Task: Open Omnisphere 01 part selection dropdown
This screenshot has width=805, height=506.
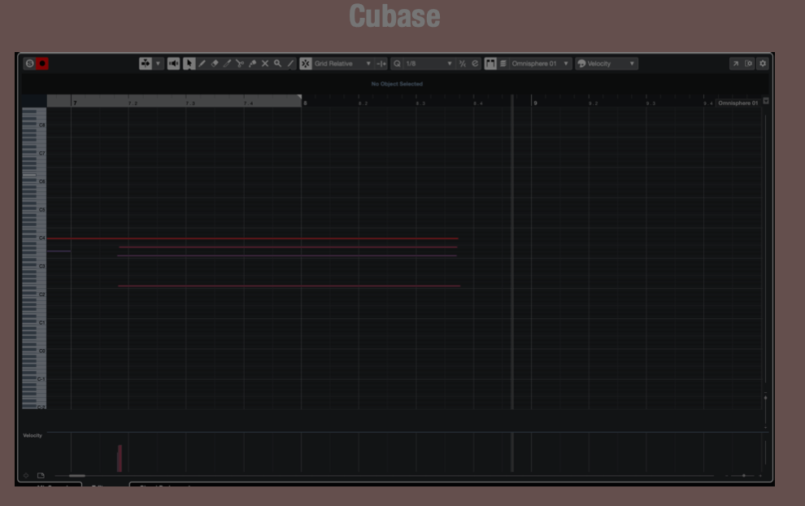Action: [x=540, y=63]
